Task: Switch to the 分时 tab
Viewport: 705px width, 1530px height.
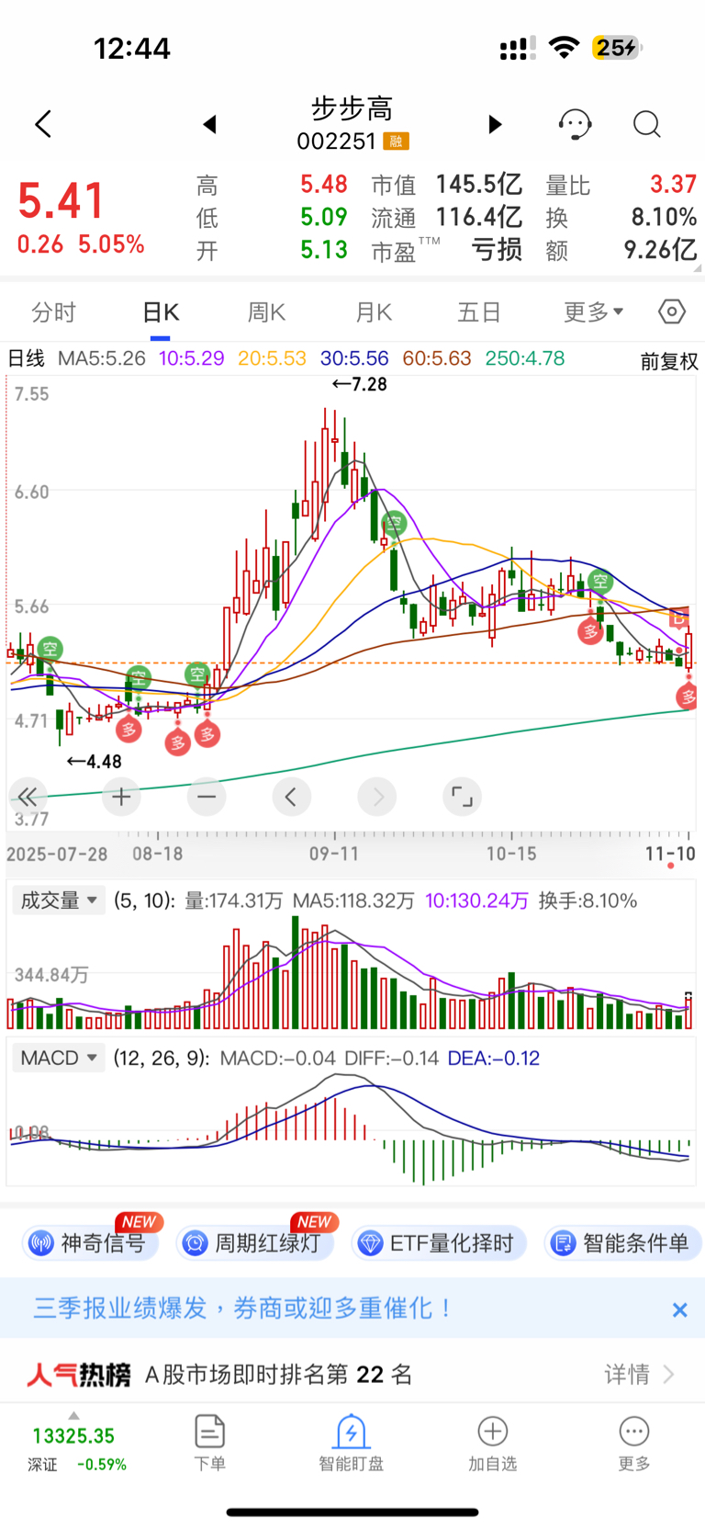Action: pyautogui.click(x=53, y=312)
